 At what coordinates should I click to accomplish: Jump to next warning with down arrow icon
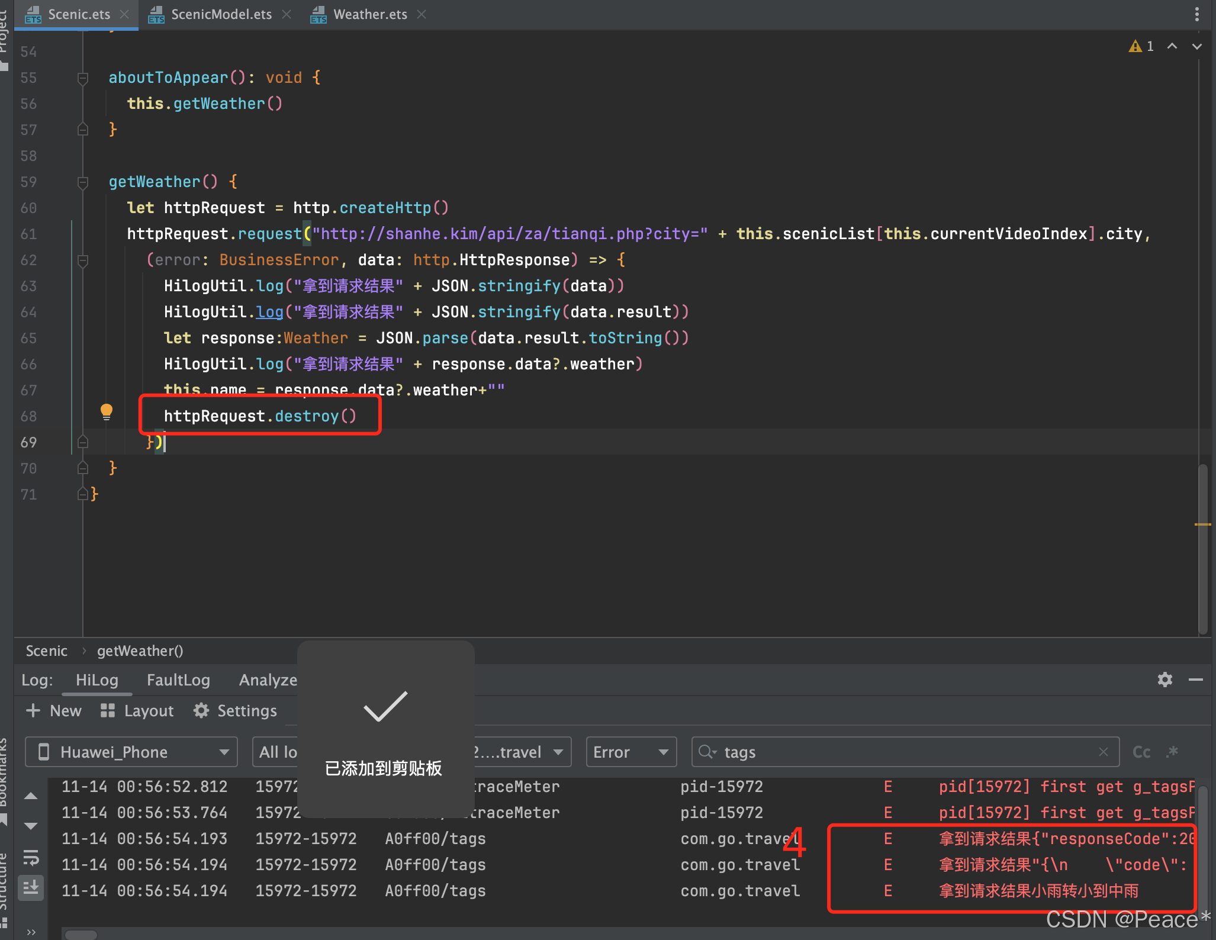pyautogui.click(x=1196, y=46)
